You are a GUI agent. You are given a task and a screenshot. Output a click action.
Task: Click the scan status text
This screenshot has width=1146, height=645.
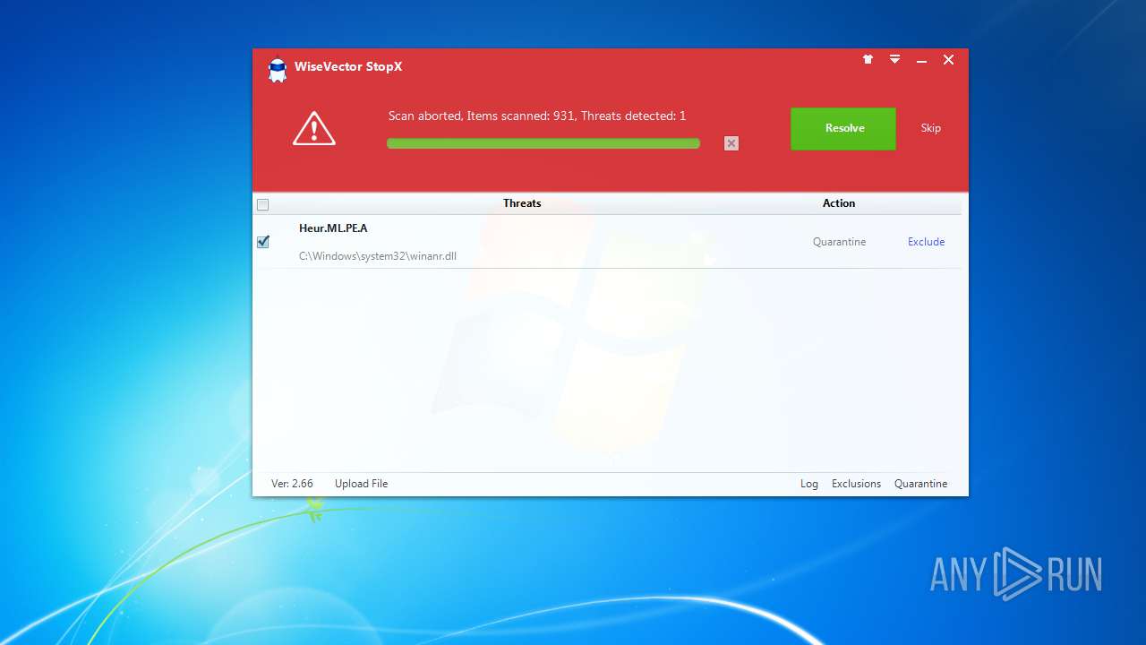537,116
